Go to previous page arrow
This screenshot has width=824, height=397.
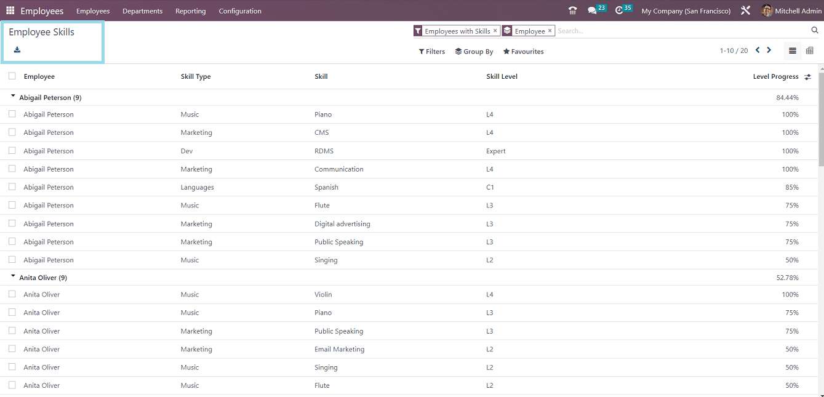[x=758, y=50]
